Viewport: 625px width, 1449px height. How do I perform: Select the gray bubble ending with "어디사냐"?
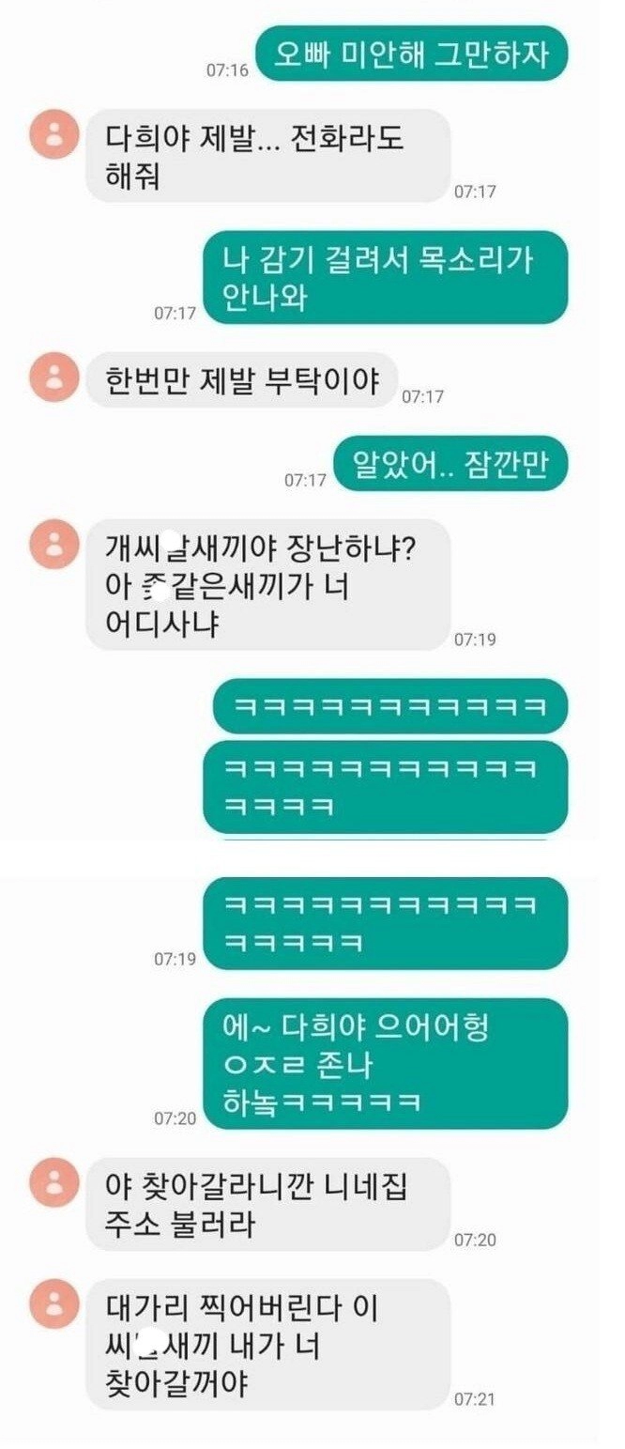tap(267, 585)
